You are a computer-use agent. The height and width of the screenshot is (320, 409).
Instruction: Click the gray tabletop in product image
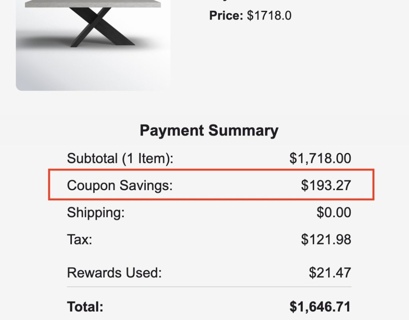tap(92, 4)
